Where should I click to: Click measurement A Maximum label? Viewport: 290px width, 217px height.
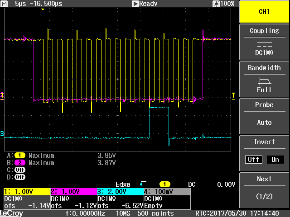(x=41, y=156)
